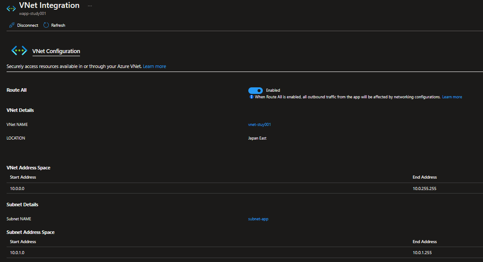The height and width of the screenshot is (262, 483).
Task: Select the Route All label
Action: [17, 90]
